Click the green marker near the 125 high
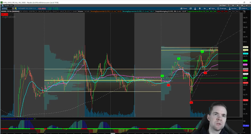 point(202,52)
